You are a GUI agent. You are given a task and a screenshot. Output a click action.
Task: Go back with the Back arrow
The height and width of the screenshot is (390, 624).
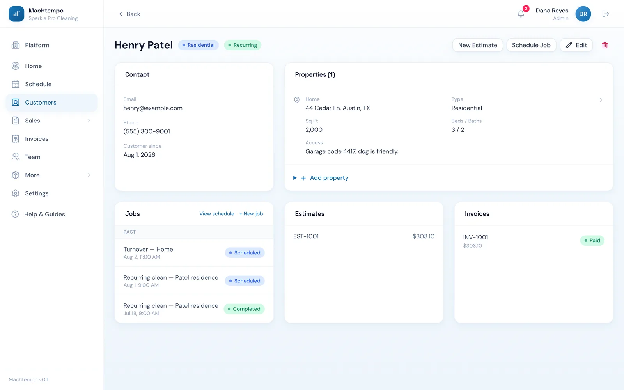point(129,14)
